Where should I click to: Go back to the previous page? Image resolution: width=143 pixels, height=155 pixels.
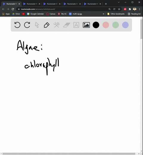3,9
